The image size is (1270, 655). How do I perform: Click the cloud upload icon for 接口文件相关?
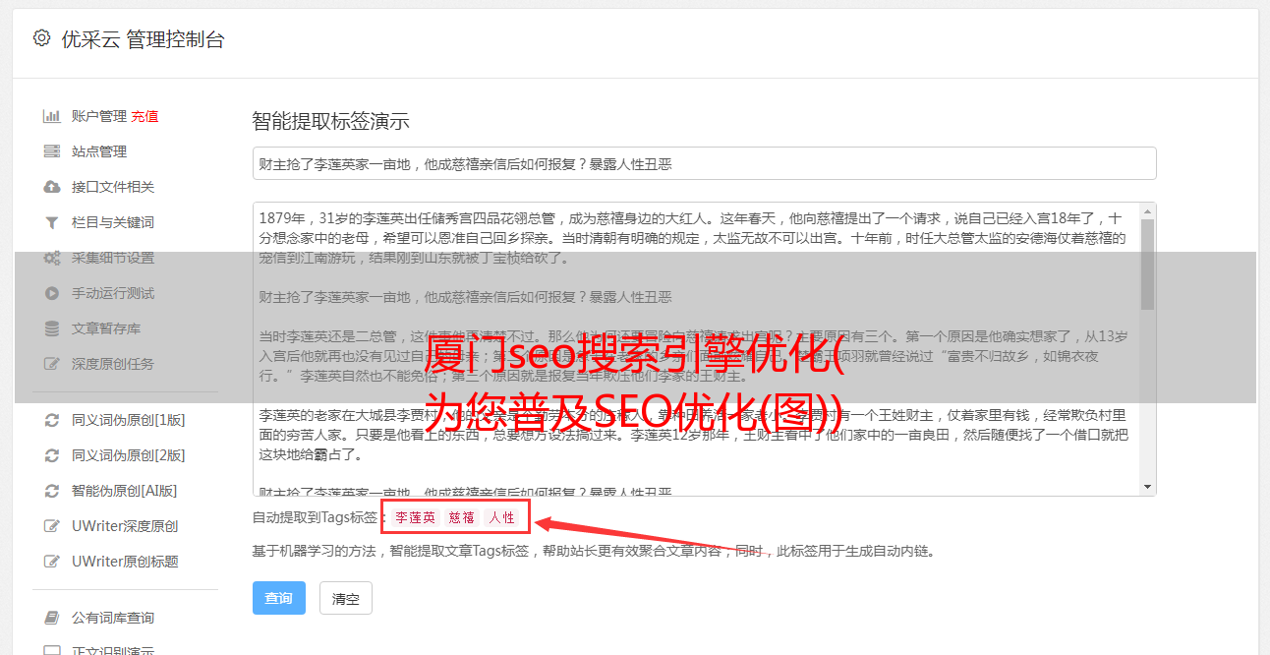point(52,187)
